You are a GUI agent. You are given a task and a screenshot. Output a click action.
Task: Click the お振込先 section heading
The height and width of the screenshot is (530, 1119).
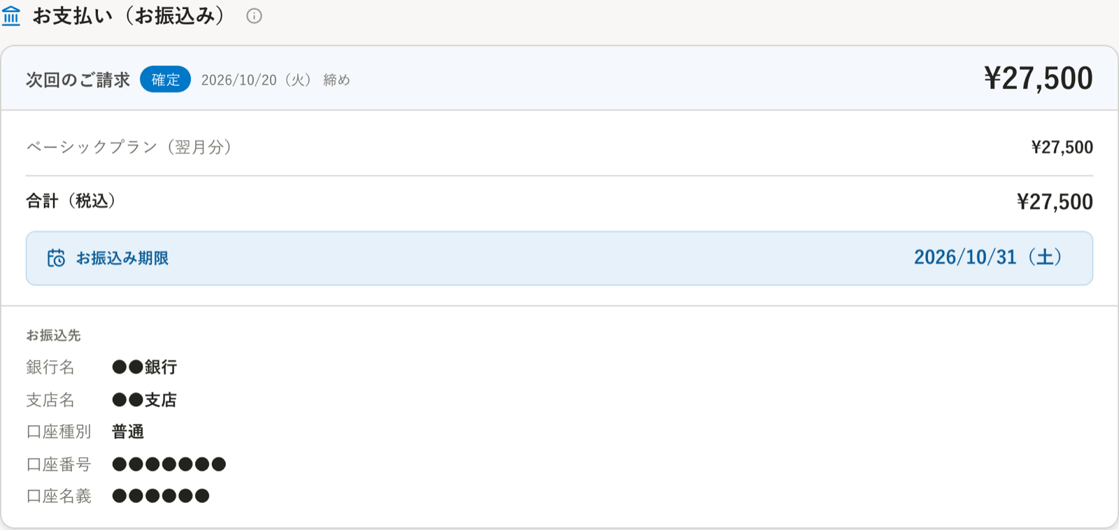53,335
